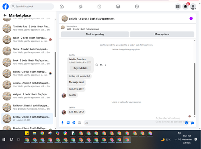Open Sticky Notes from taskbar

coord(27,133)
